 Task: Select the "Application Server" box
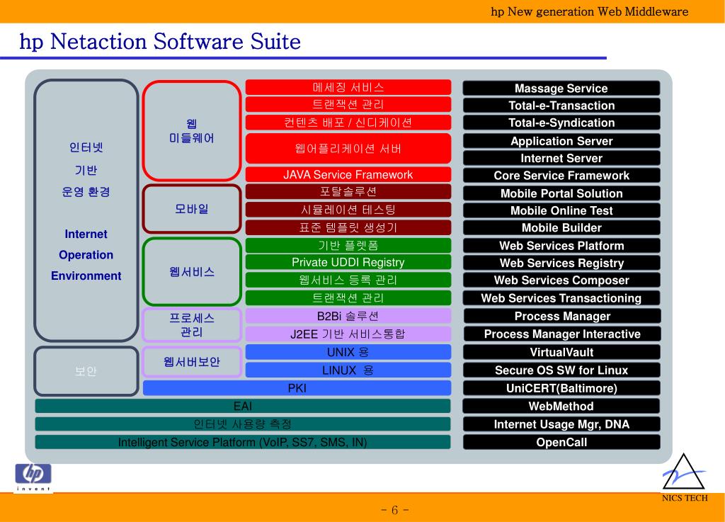point(561,141)
